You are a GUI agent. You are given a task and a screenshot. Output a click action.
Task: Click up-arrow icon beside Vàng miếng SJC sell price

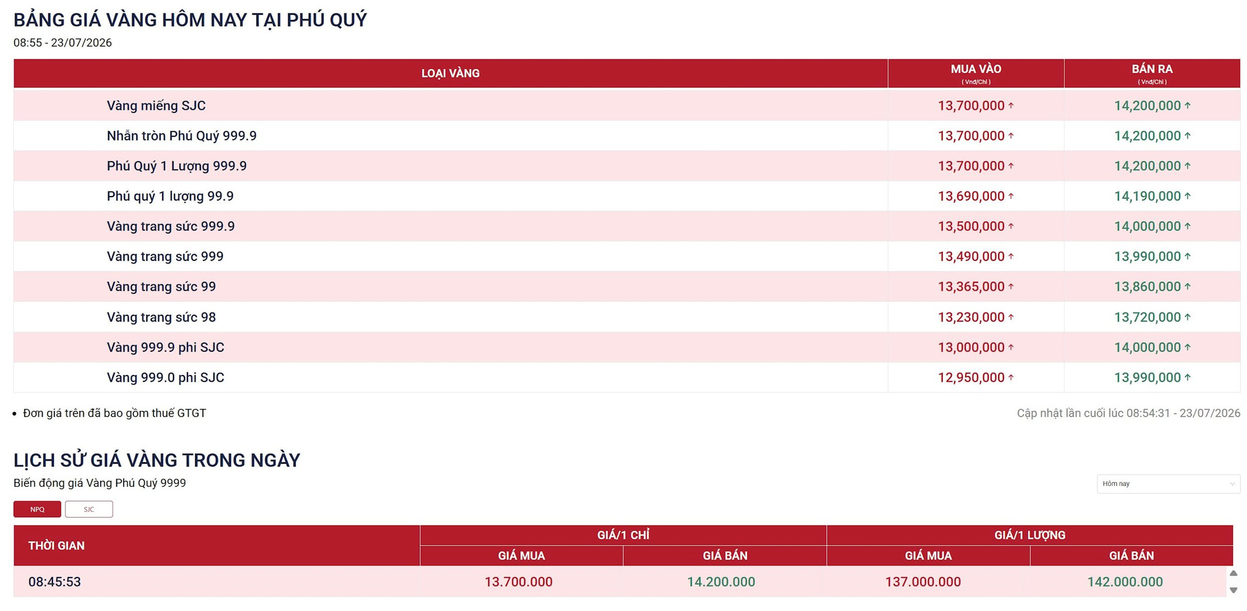click(x=1187, y=105)
